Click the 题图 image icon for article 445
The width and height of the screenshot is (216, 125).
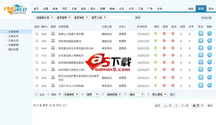pyautogui.click(x=53, y=41)
